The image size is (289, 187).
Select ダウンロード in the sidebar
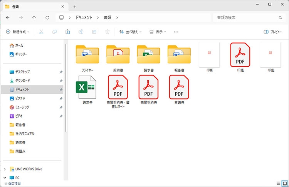pos(22,81)
